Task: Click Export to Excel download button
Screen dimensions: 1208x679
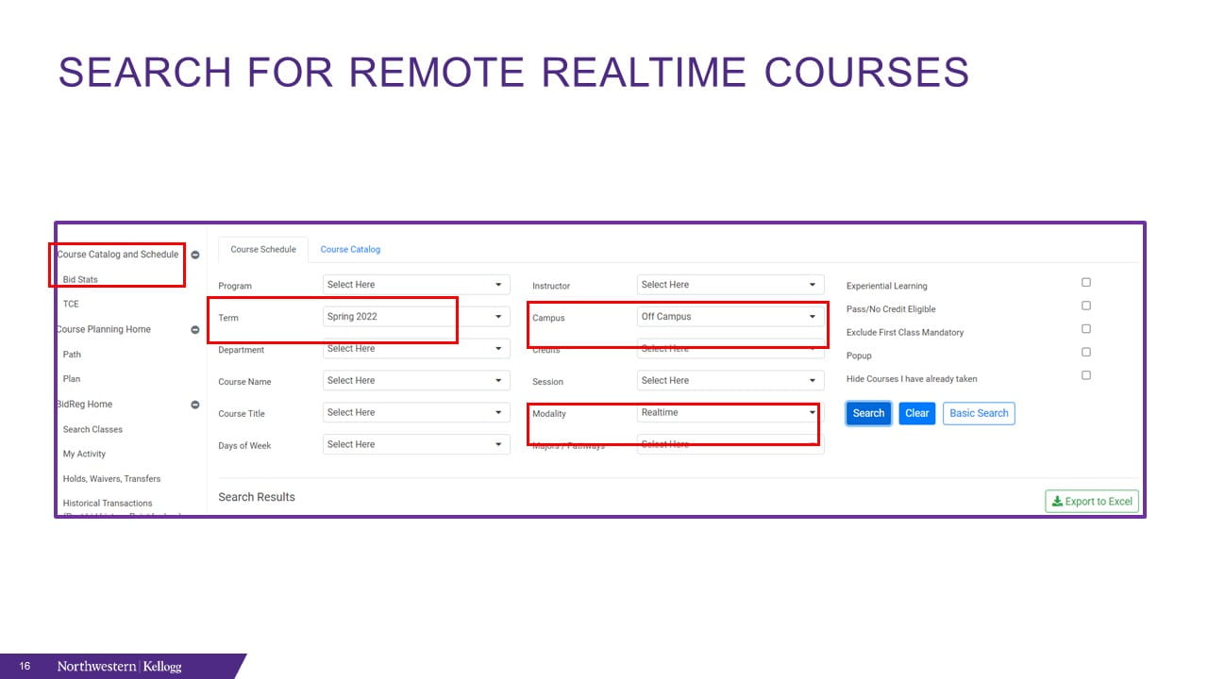Action: pyautogui.click(x=1092, y=502)
